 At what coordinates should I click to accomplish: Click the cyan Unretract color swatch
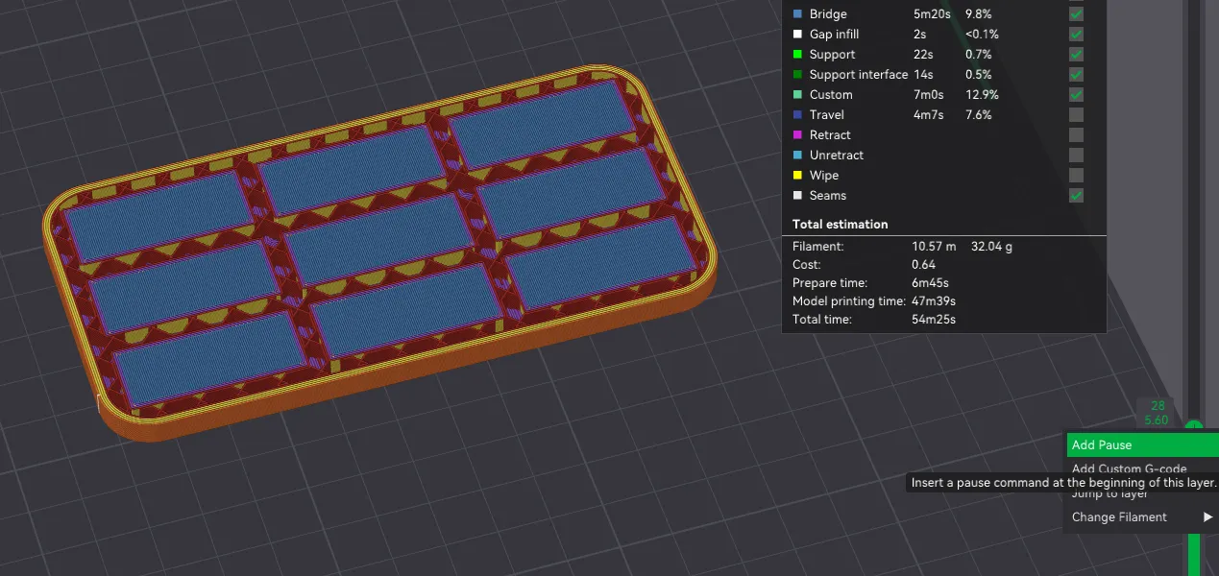coord(797,156)
